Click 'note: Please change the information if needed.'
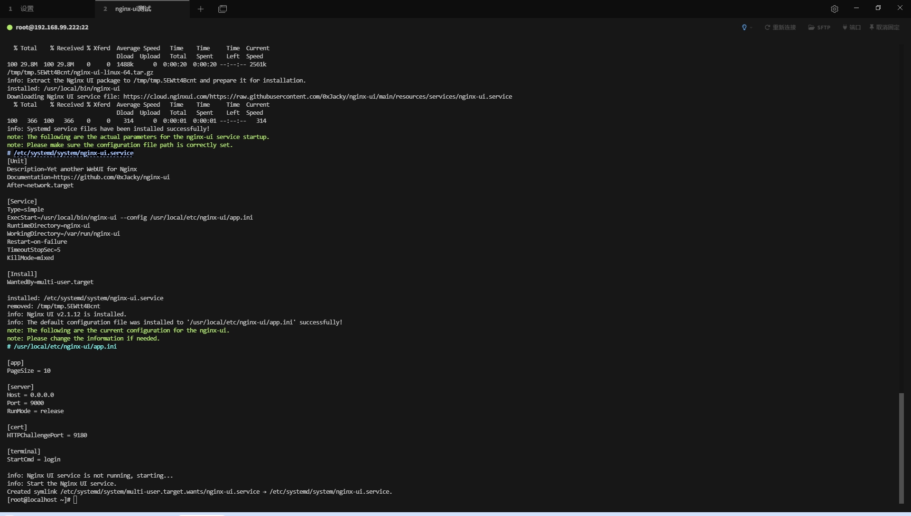911x516 pixels. [x=83, y=339]
